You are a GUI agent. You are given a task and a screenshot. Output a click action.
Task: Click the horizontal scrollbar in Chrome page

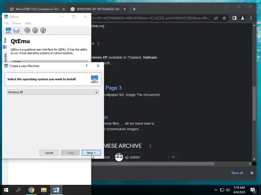153,164
